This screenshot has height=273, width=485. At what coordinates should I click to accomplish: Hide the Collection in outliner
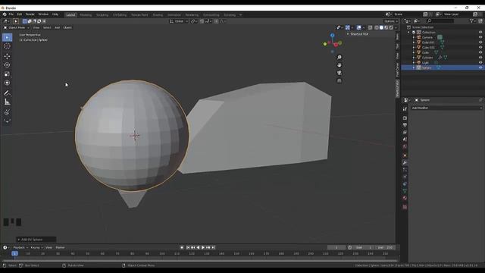[x=480, y=32]
